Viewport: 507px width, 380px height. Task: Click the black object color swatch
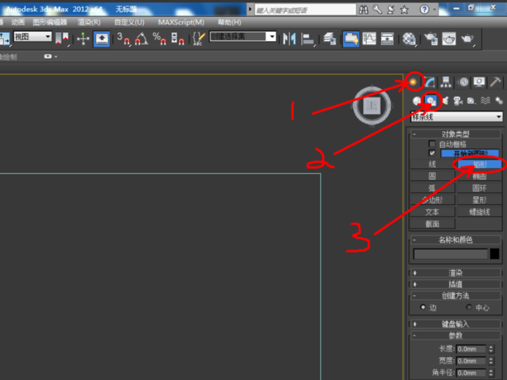tap(494, 254)
